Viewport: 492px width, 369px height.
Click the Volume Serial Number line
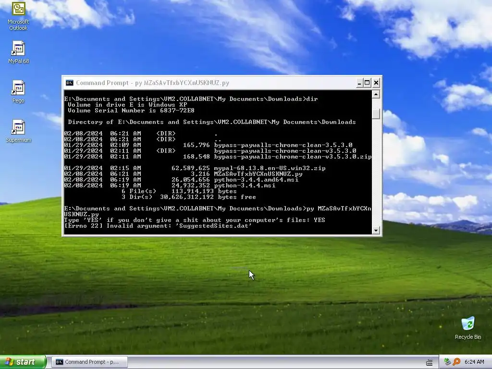coord(131,111)
